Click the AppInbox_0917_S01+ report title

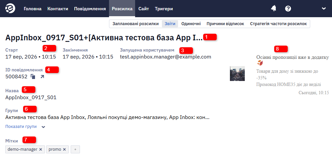[x=104, y=38]
